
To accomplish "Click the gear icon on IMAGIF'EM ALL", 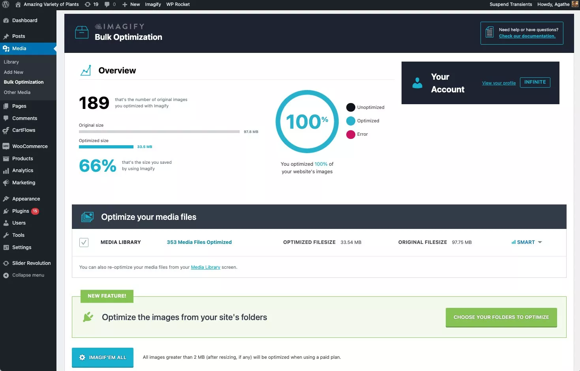I will (x=82, y=357).
